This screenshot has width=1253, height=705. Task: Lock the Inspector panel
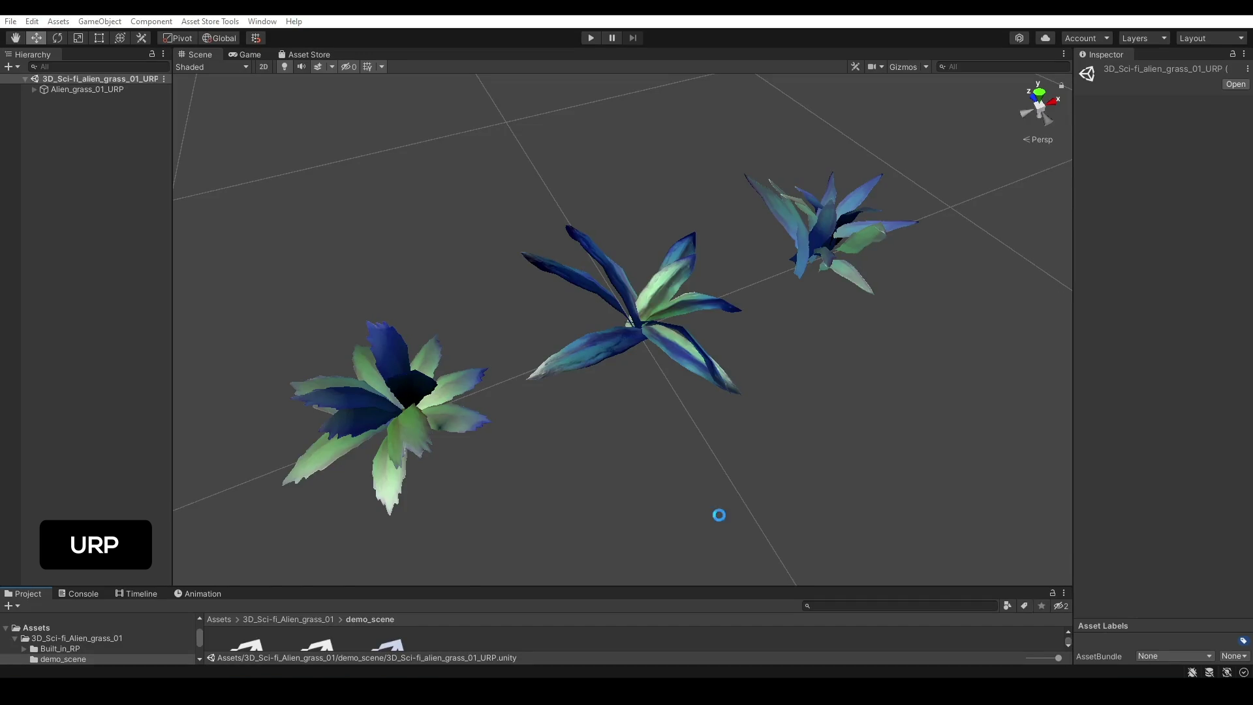pos(1233,54)
